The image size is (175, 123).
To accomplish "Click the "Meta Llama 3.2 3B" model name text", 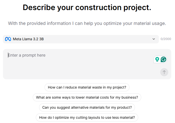I will point(28,39).
